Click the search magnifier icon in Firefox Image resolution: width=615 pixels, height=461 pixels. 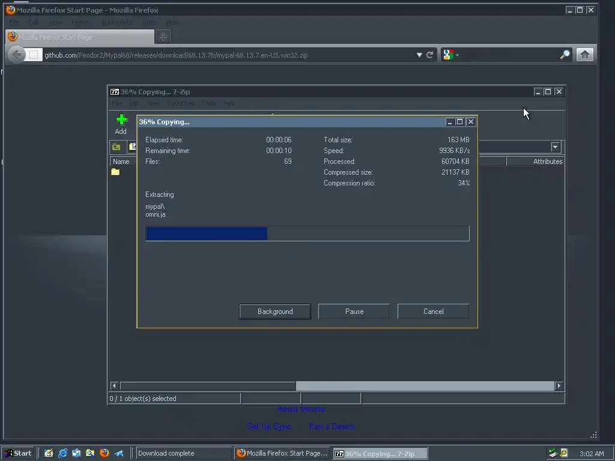565,55
